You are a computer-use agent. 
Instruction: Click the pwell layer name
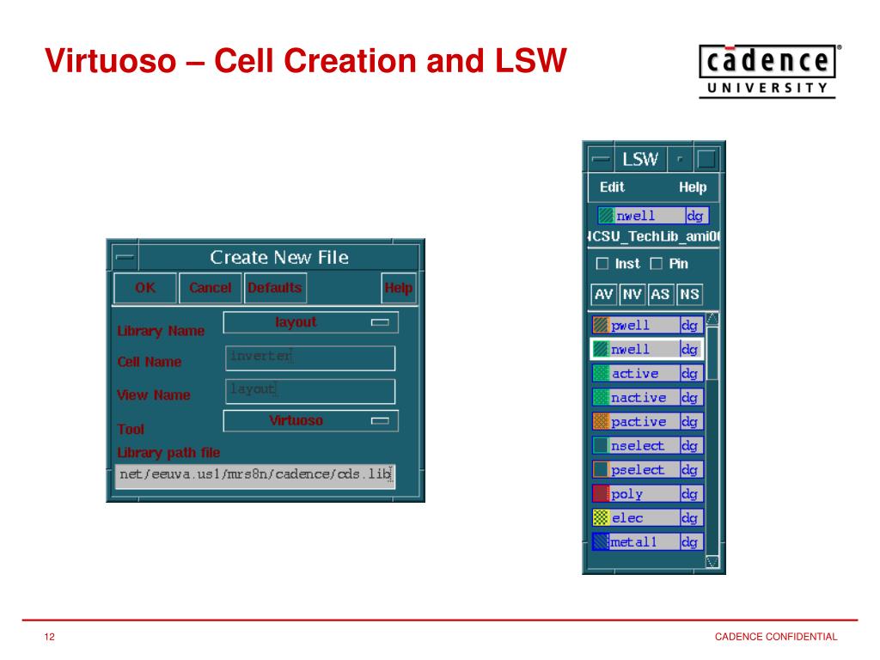tap(630, 326)
